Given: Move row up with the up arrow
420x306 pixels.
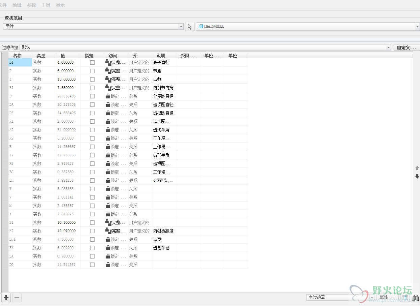Looking at the screenshot, I should pos(417,168).
